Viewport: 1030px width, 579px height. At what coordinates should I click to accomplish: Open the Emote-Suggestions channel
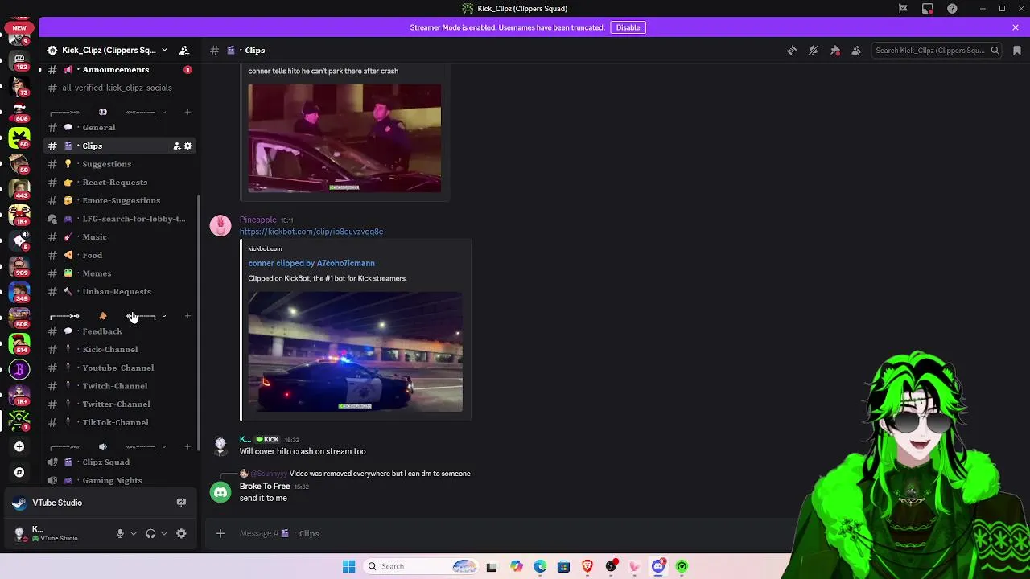tap(118, 200)
